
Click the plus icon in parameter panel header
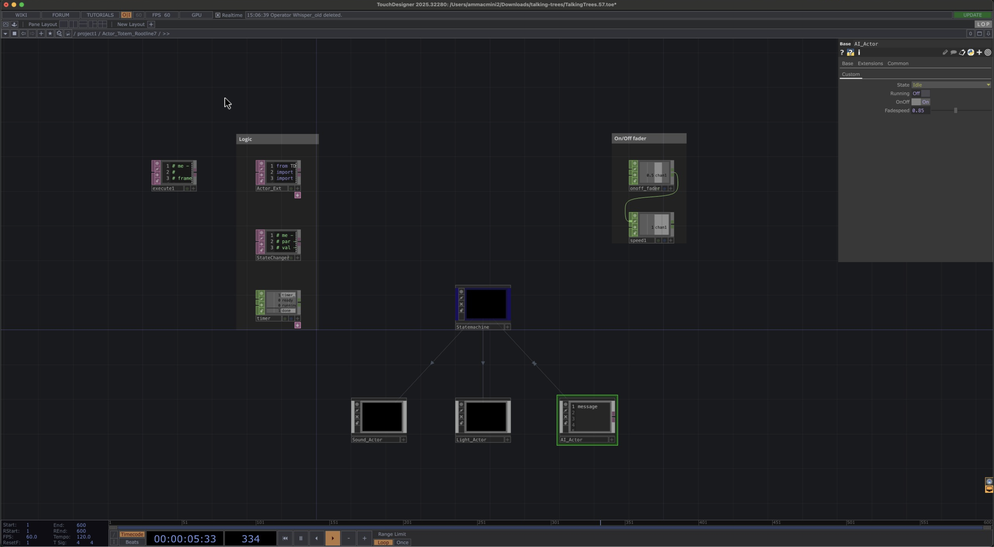coord(979,52)
